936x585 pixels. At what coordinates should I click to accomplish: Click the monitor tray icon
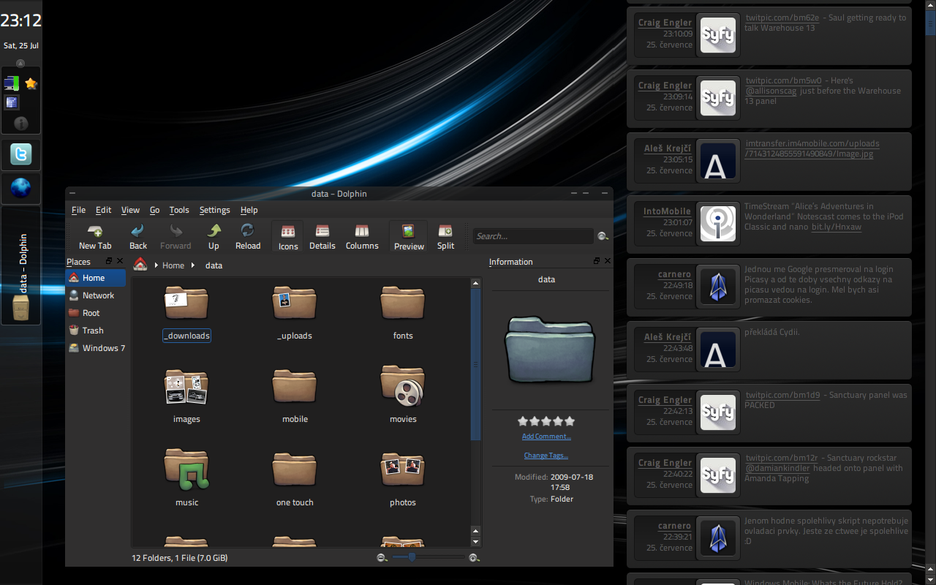11,83
